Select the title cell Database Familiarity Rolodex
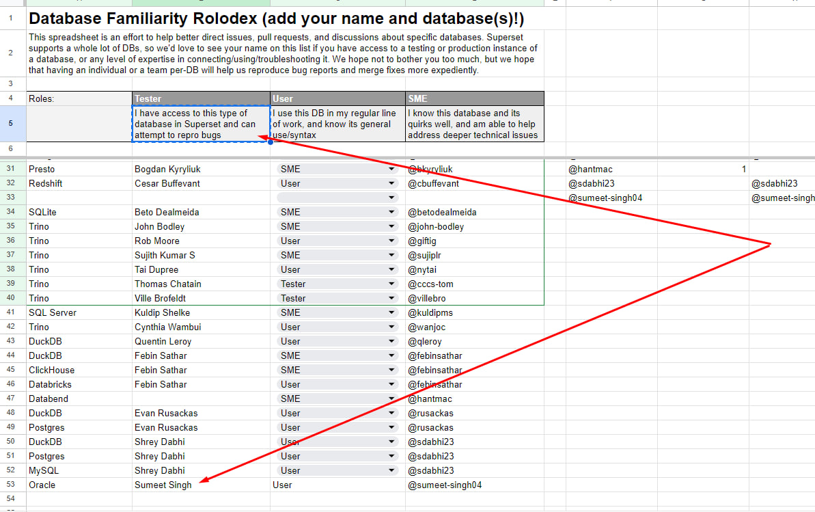 286,18
